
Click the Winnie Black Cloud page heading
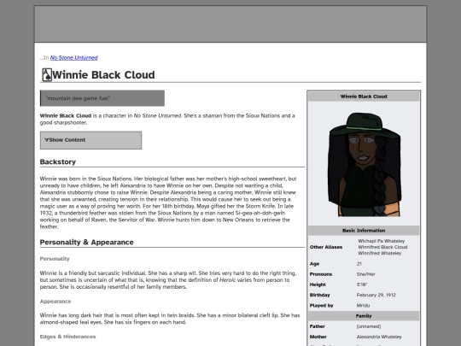click(x=103, y=74)
